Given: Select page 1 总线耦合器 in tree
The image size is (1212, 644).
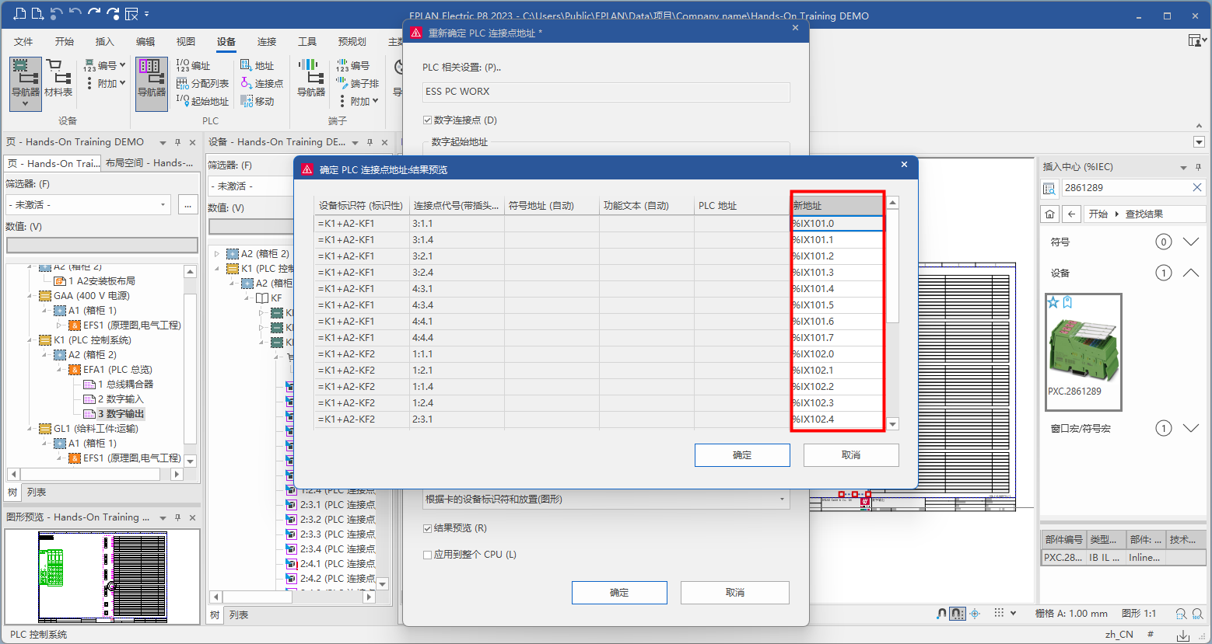Looking at the screenshot, I should coord(125,385).
